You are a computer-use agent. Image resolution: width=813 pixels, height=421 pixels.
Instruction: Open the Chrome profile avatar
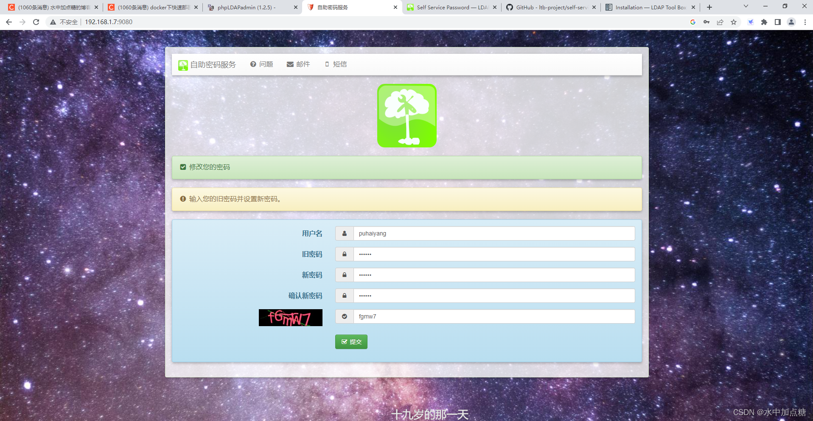point(791,22)
